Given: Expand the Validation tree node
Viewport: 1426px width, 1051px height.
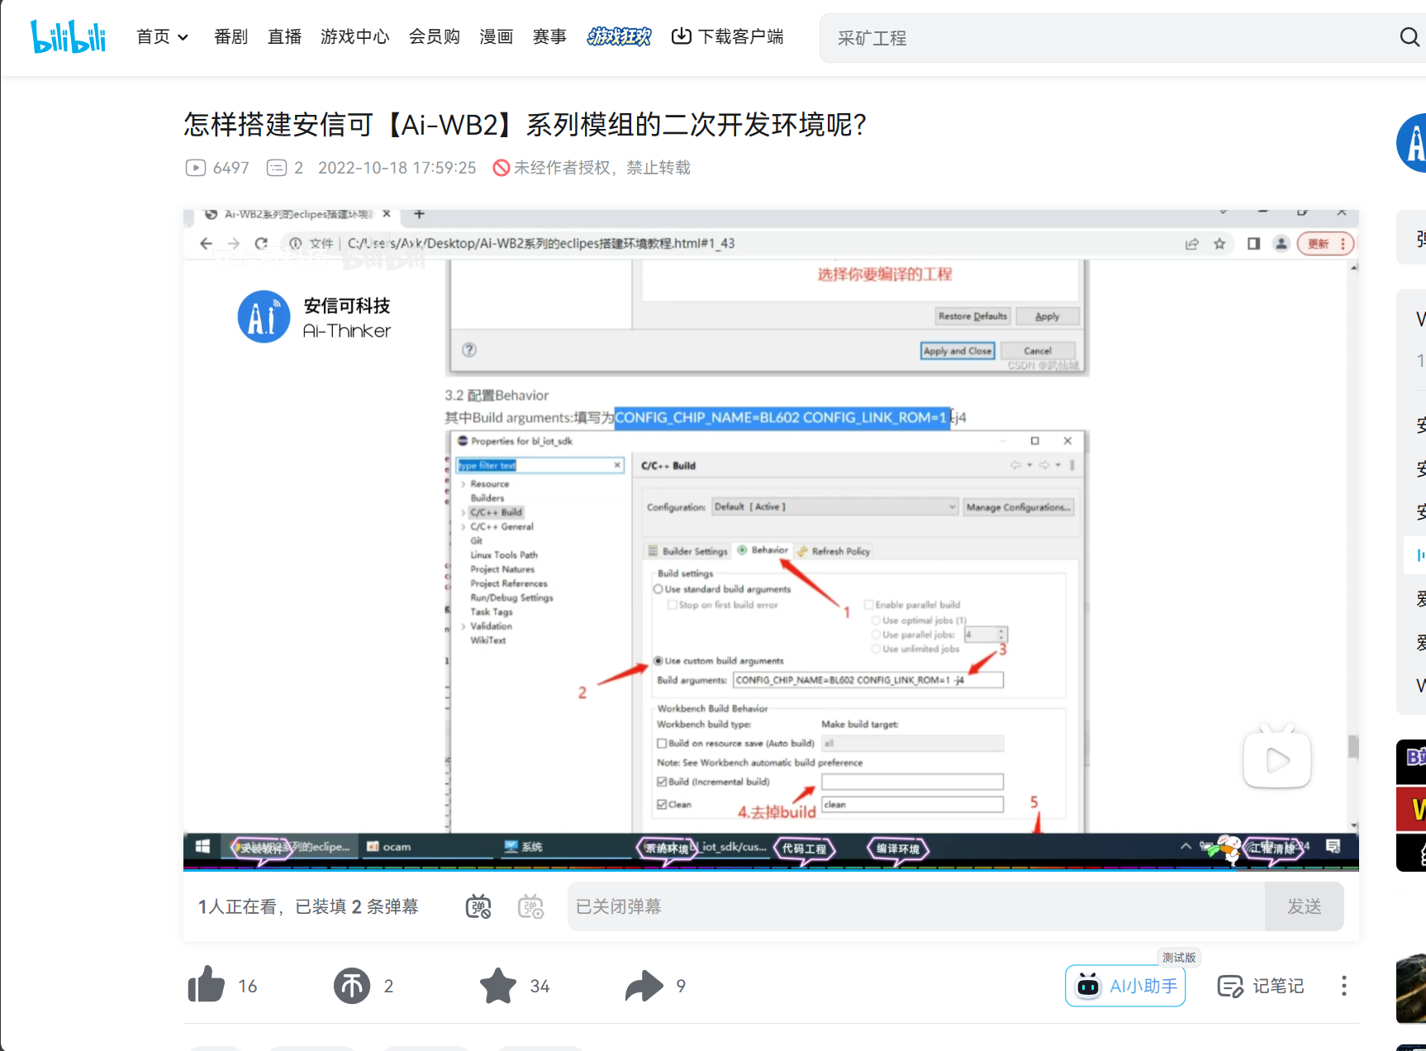Looking at the screenshot, I should pyautogui.click(x=463, y=626).
